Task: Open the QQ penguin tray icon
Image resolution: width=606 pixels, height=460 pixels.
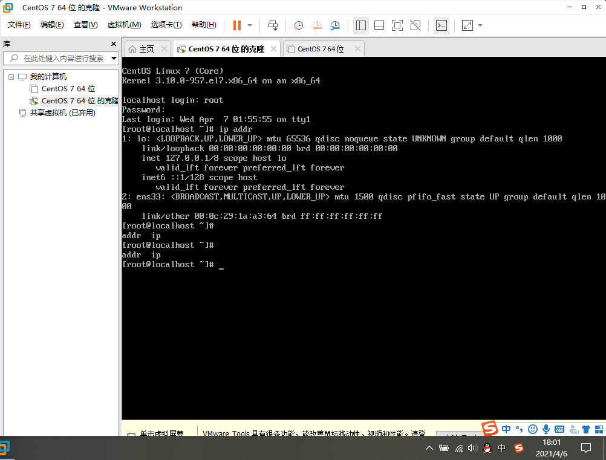Action: 487,448
